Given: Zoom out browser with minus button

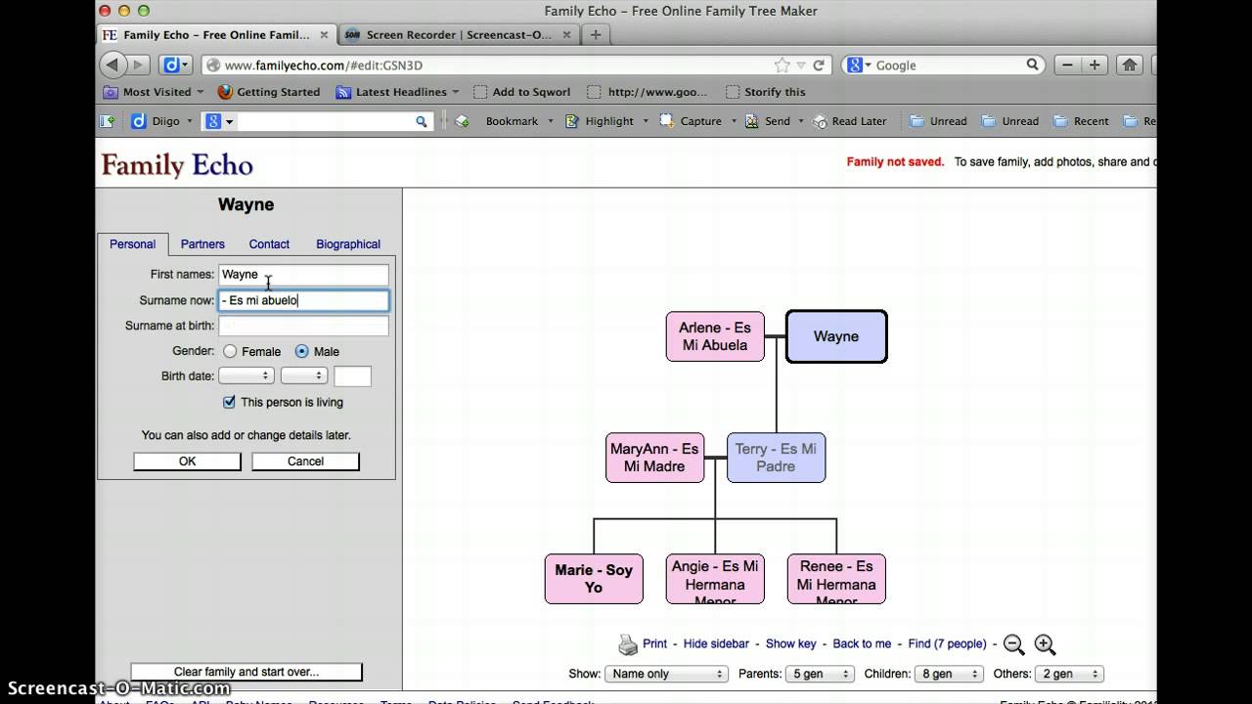Looking at the screenshot, I should click(1068, 65).
